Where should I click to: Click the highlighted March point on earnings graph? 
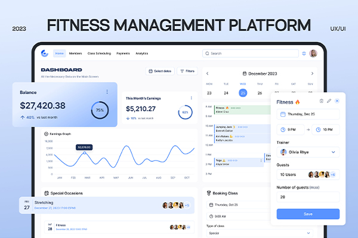tap(84, 153)
